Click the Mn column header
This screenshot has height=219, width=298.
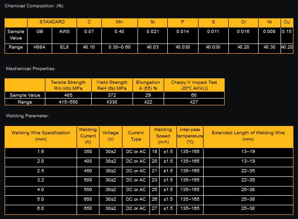click(x=119, y=22)
